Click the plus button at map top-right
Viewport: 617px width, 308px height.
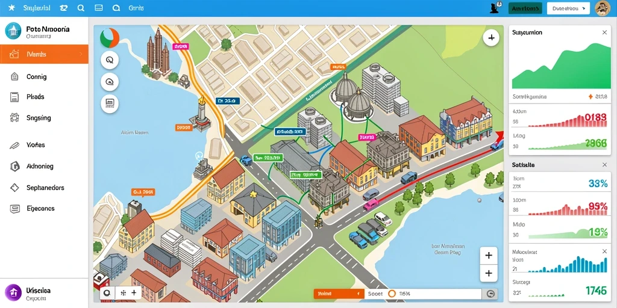[x=491, y=38]
